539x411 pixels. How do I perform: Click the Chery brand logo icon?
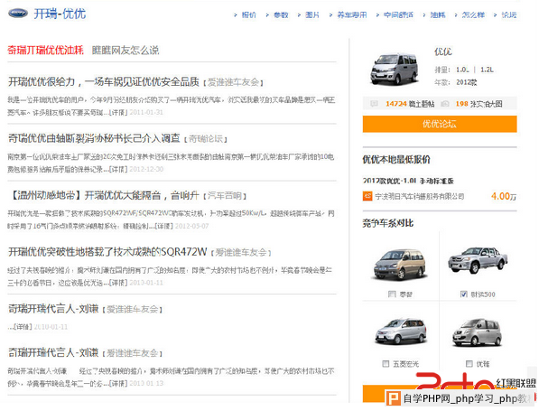point(18,14)
